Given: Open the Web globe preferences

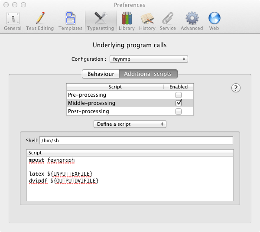Looking at the screenshot, I should (214, 21).
